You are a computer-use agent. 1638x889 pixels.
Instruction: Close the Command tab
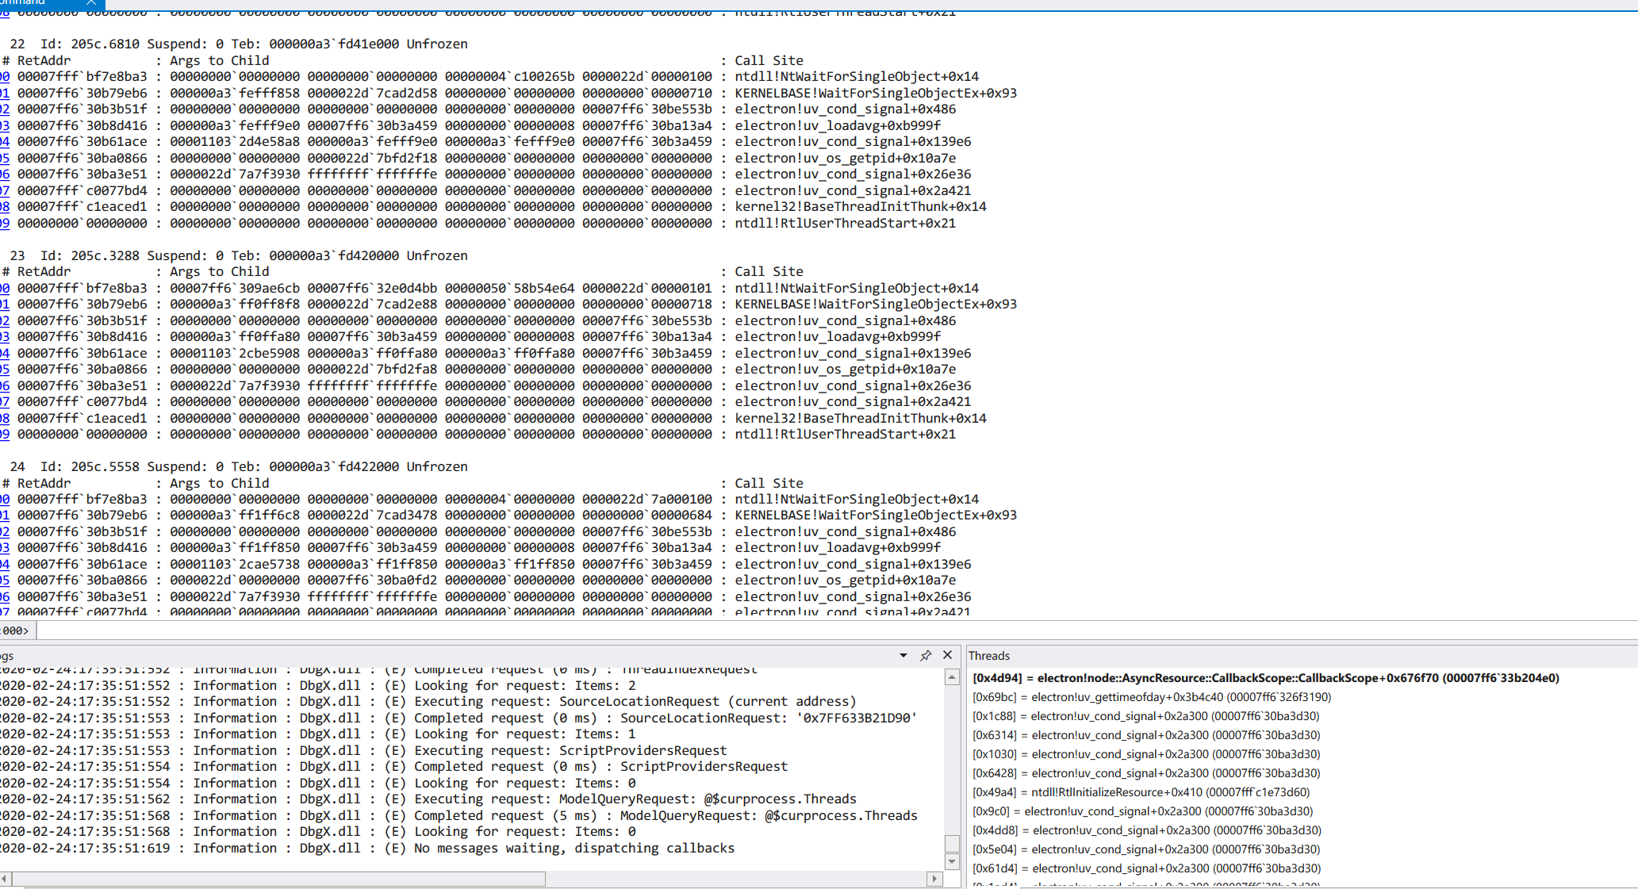coord(91,3)
